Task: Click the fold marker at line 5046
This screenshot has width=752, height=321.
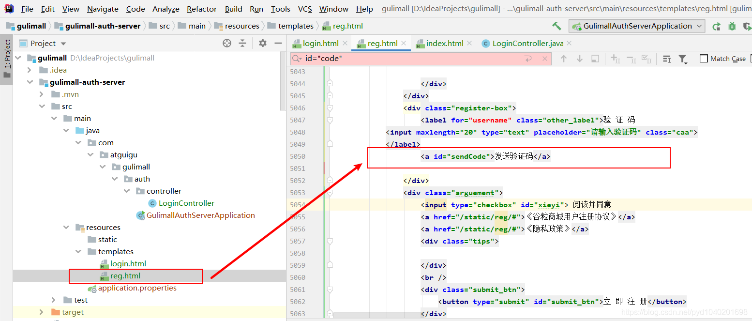Action: click(330, 107)
